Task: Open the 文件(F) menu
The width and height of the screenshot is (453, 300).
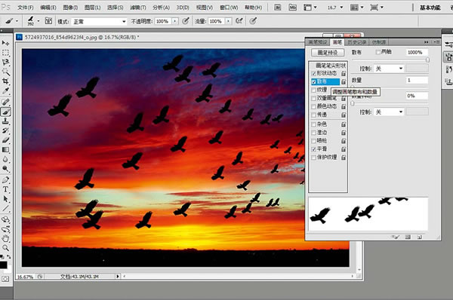Action: [x=26, y=8]
